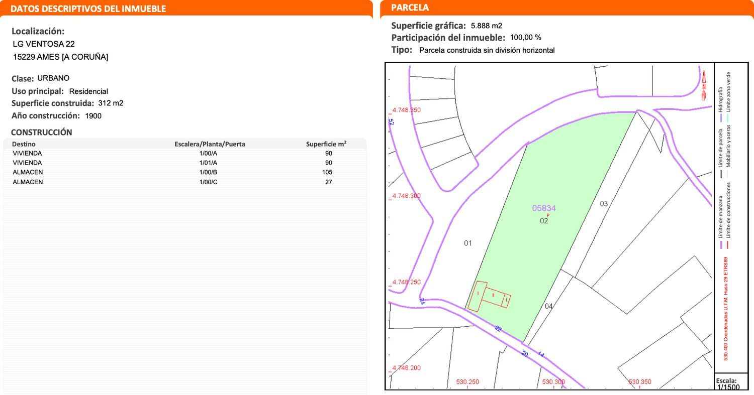Click the Destino column header
The image size is (754, 395).
pyautogui.click(x=24, y=144)
